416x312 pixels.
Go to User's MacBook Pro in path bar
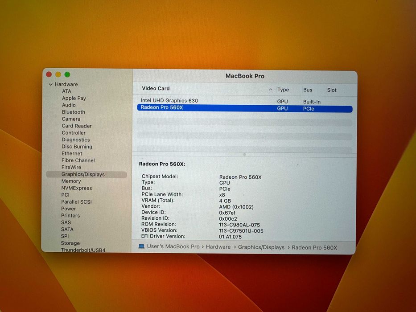pyautogui.click(x=173, y=246)
